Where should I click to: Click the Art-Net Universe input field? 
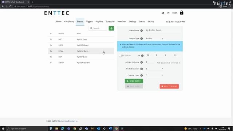point(150,62)
